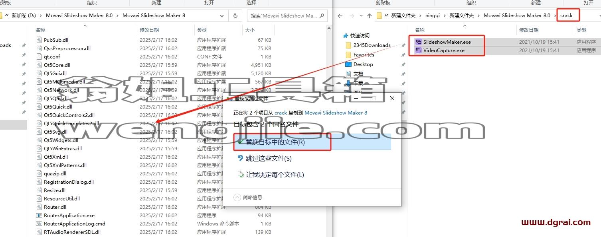Image resolution: width=601 pixels, height=237 pixels.
Task: Open 下载 folder in quick access
Action: tap(358, 83)
